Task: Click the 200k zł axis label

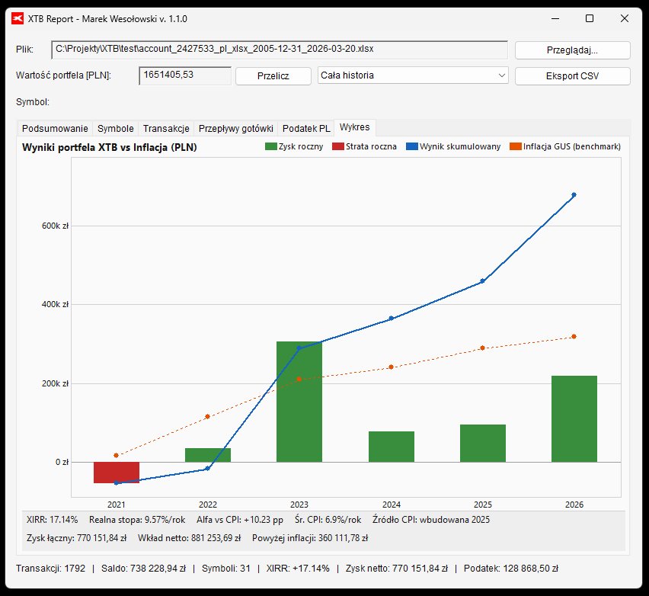Action: 55,383
